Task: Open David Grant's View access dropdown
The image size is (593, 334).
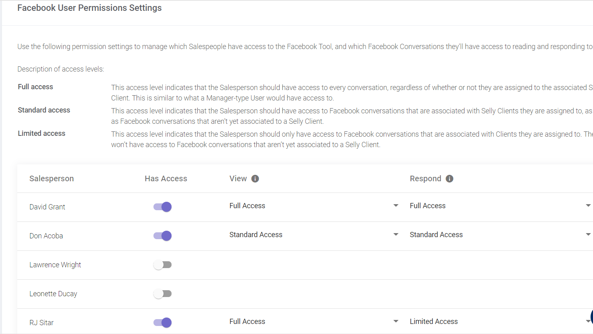Action: (314, 206)
